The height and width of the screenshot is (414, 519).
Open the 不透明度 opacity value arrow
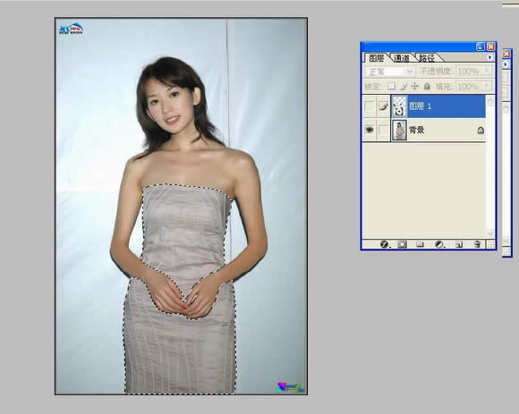coord(487,71)
